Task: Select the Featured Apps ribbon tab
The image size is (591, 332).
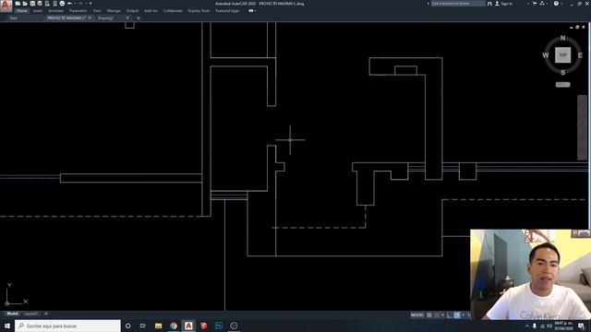Action: (x=227, y=11)
